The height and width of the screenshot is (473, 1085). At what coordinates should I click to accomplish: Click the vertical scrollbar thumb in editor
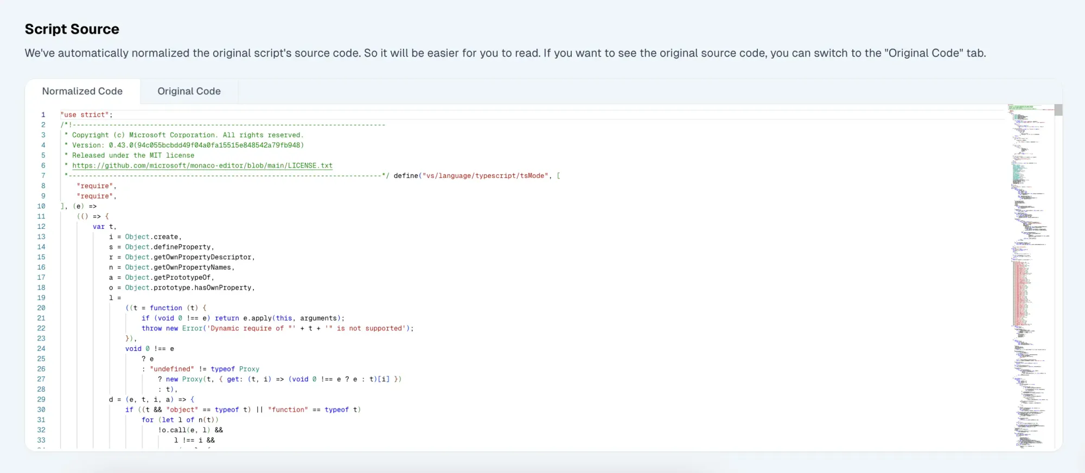click(x=1058, y=110)
